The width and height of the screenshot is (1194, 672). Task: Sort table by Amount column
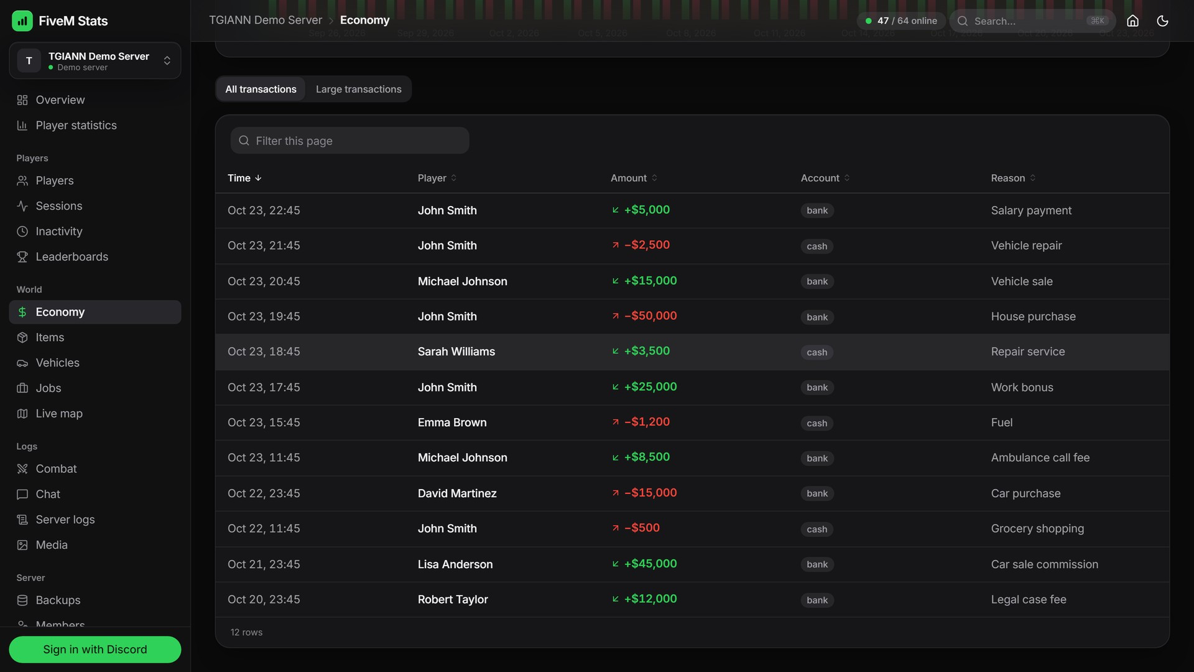634,178
